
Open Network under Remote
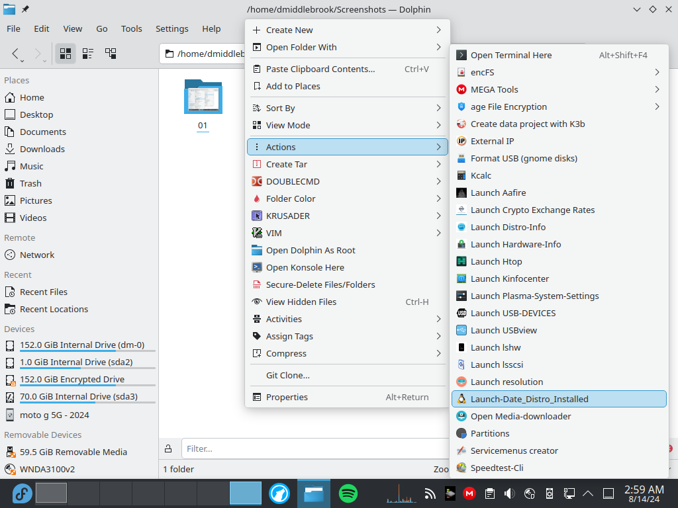79,255
